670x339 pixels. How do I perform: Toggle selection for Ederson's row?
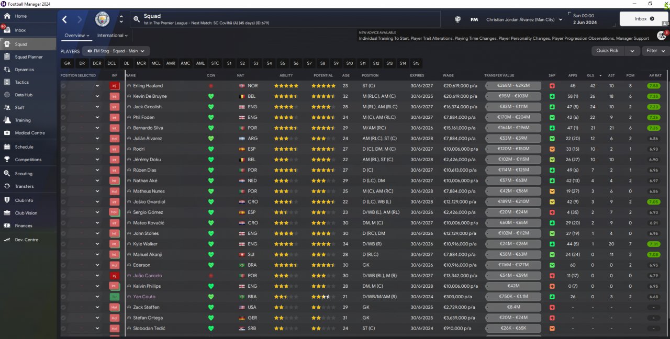(63, 265)
